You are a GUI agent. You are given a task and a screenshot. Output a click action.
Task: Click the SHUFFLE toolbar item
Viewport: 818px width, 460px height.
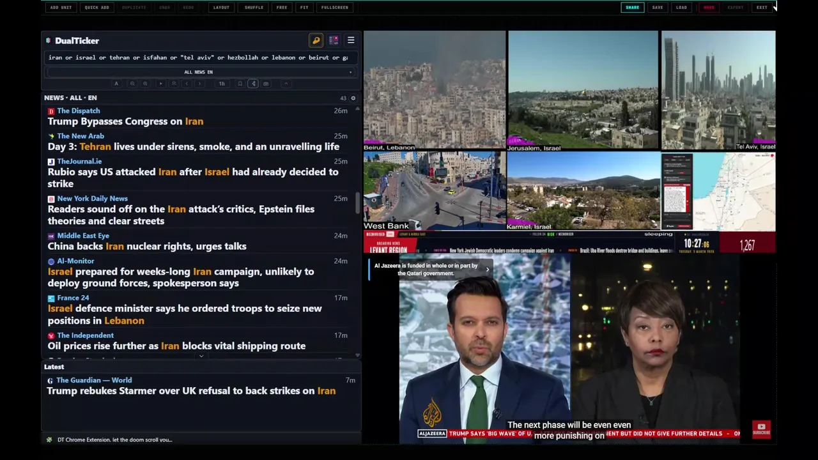coord(254,8)
